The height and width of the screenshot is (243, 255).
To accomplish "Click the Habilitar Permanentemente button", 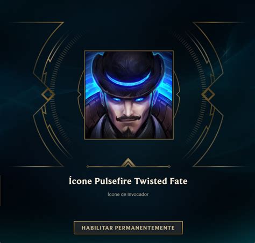I will [128, 227].
